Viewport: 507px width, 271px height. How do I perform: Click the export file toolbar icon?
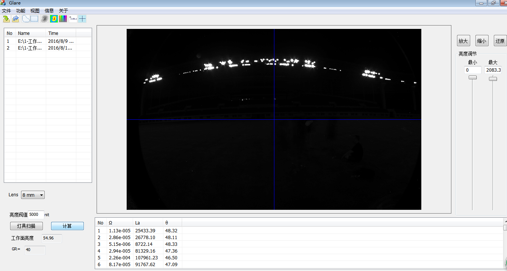pos(15,19)
